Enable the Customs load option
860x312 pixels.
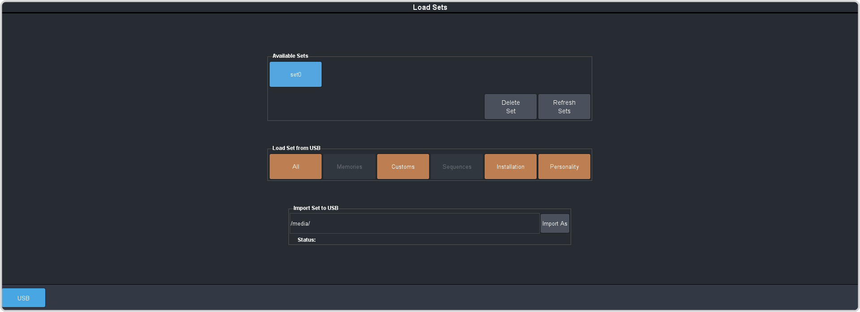[x=403, y=167]
